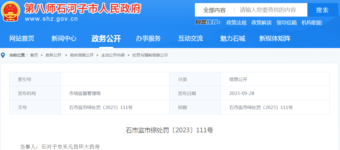This screenshot has height=150, width=340.
Task: Go to 网站首页 in the main navigation
Action: click(22, 38)
